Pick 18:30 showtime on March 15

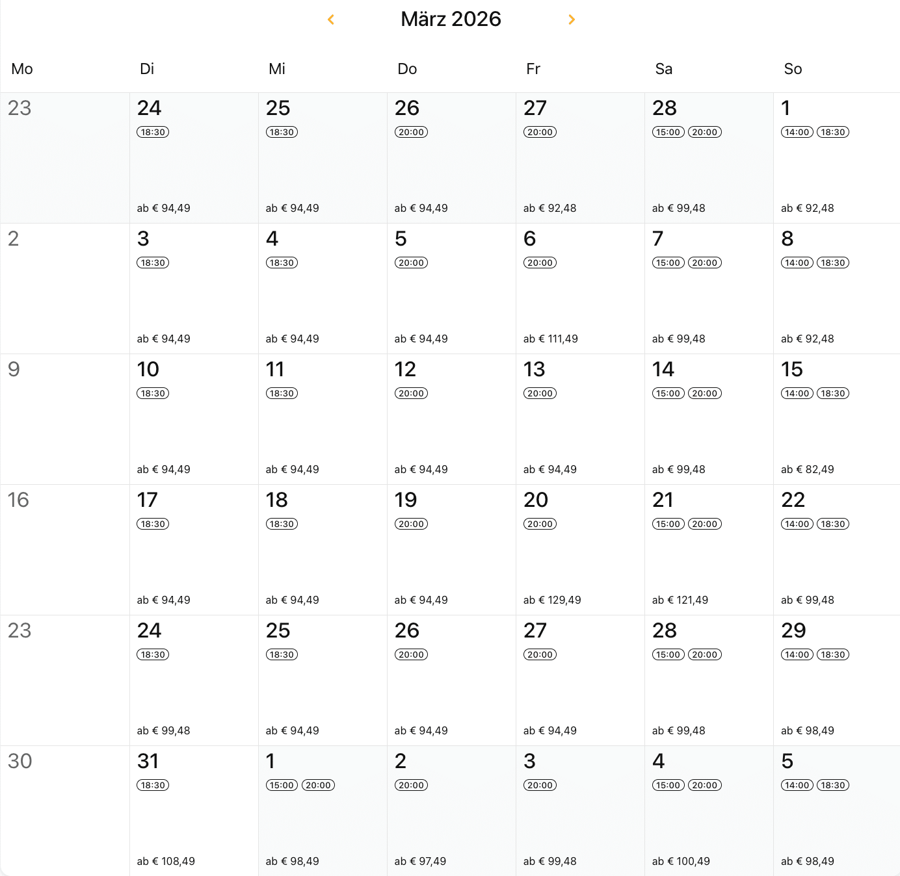point(833,393)
